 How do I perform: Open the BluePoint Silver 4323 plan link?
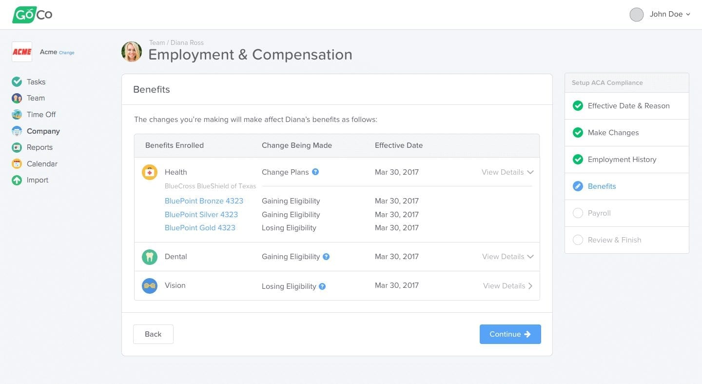(x=201, y=214)
